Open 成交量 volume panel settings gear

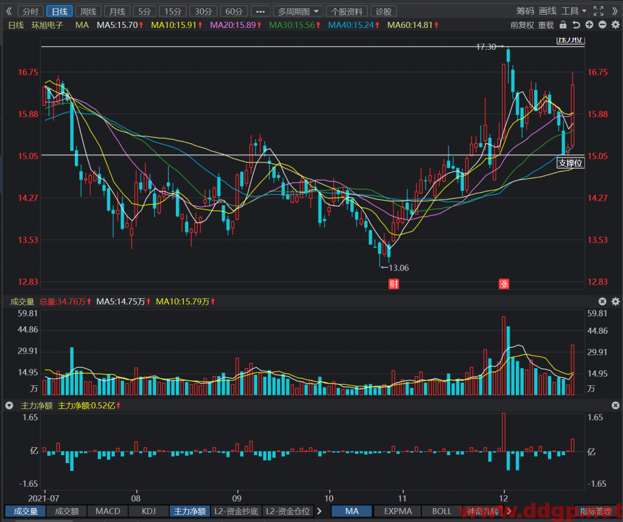point(616,301)
